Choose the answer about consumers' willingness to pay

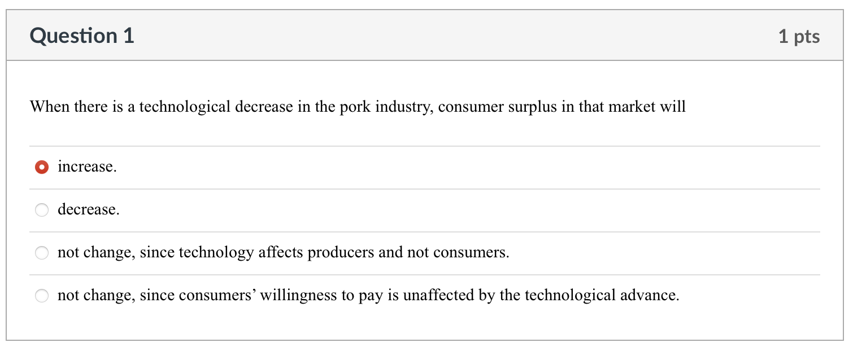click(x=42, y=295)
